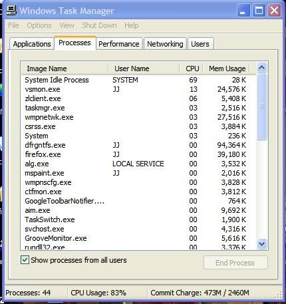Click CPU Usage: 83% in status bar

click(98, 293)
